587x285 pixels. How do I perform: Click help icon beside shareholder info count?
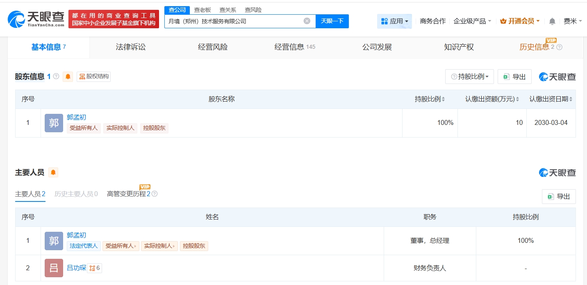click(x=56, y=77)
